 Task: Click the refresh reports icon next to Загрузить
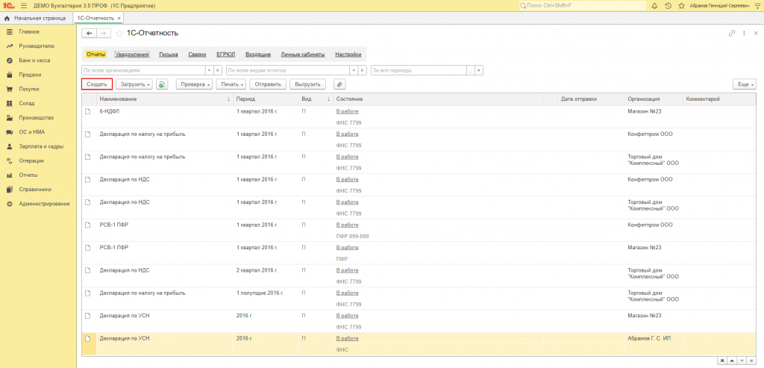(x=162, y=84)
